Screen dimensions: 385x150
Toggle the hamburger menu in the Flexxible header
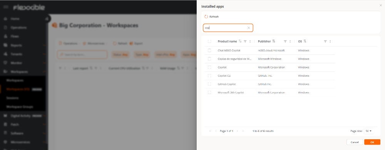pos(6,7)
